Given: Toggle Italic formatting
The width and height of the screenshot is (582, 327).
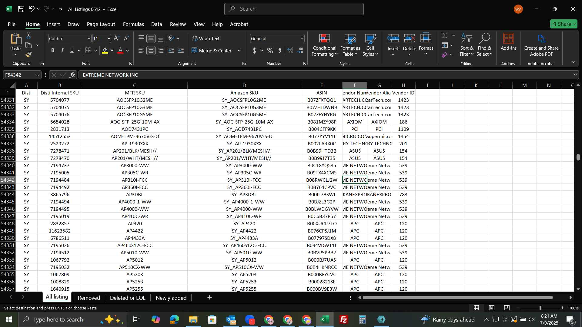Looking at the screenshot, I should point(62,51).
